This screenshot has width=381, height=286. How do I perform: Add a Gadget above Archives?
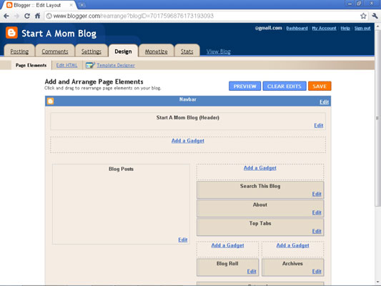[293, 245]
